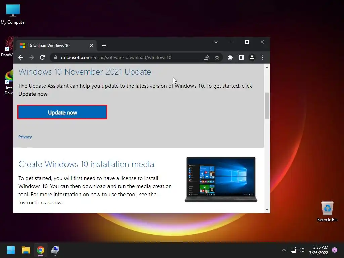
Task: Click the Windows 10 November 2021 Update heading
Action: pyautogui.click(x=85, y=72)
